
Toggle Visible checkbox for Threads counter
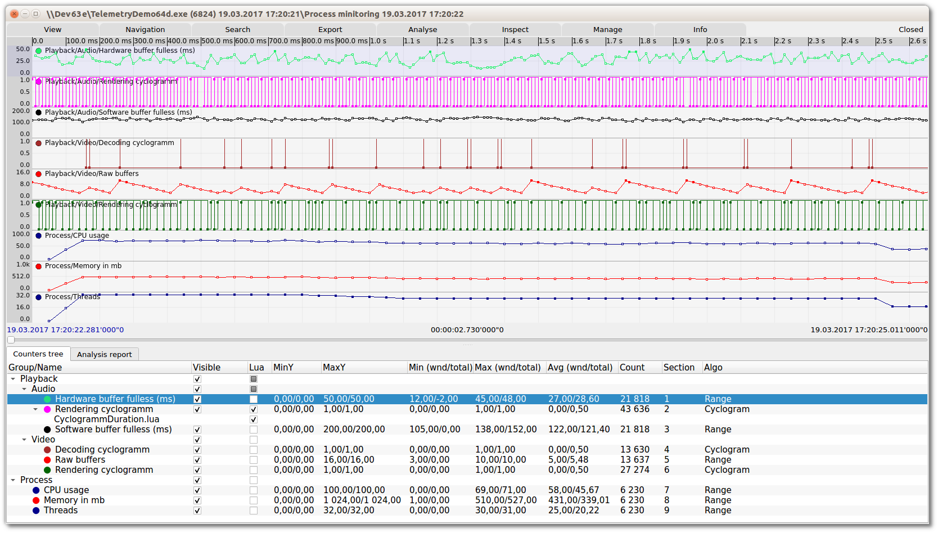(197, 511)
